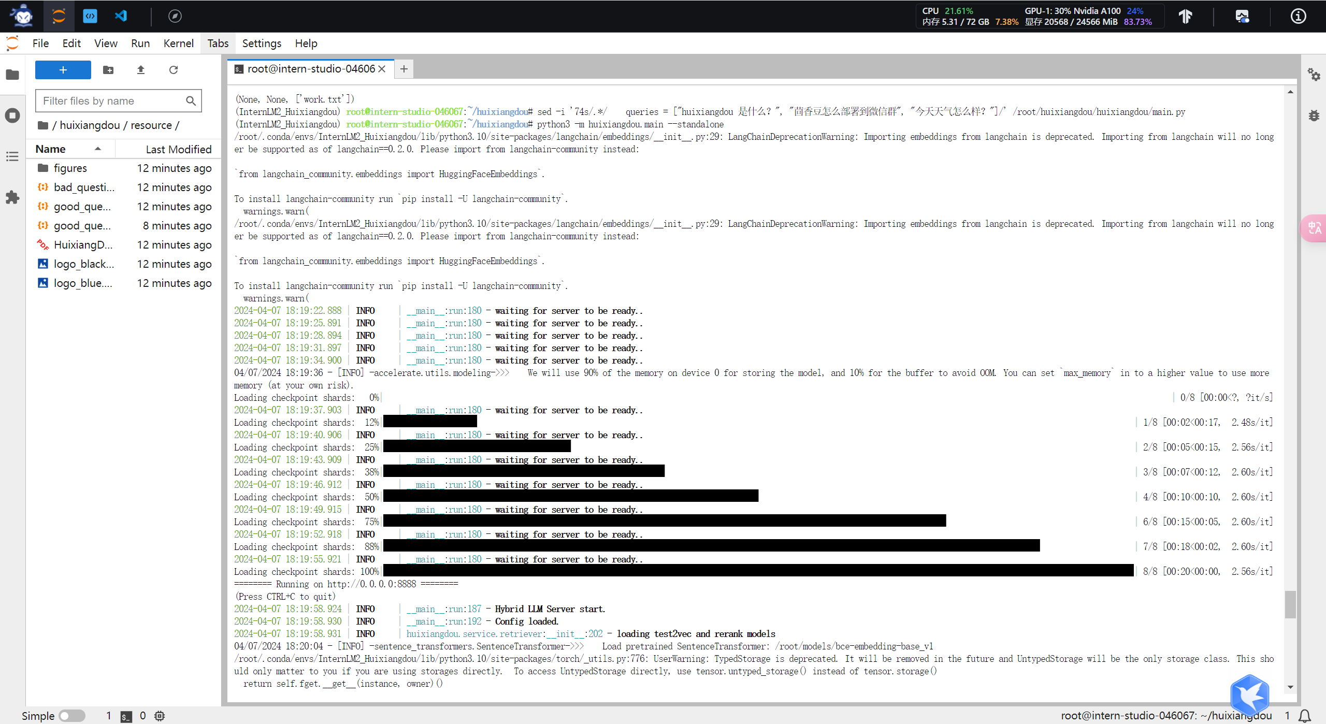Launch VS Code from top bar
The width and height of the screenshot is (1326, 724).
(121, 16)
